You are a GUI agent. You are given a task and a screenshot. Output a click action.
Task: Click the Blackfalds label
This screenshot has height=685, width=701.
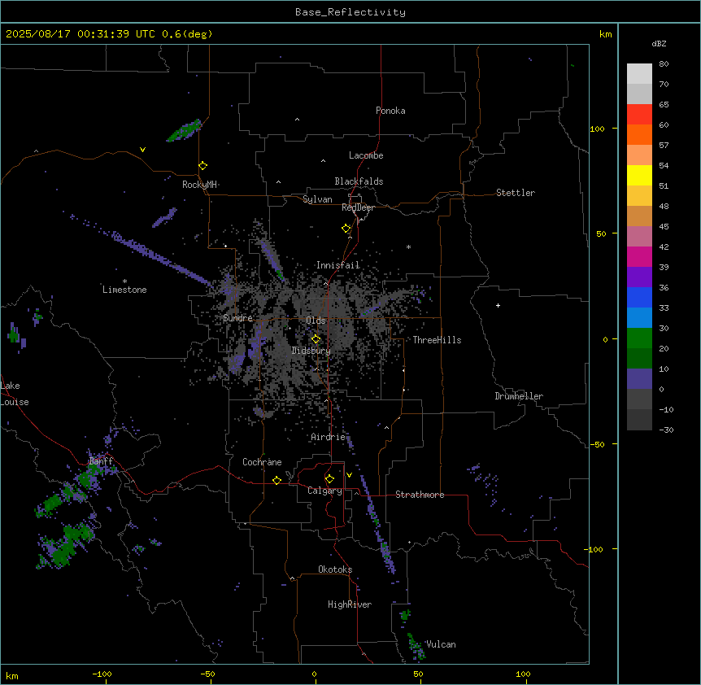coord(359,181)
